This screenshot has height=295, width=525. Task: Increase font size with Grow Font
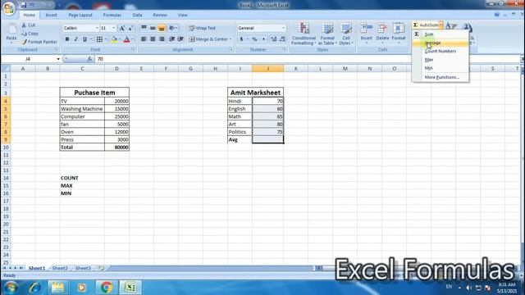[122, 28]
